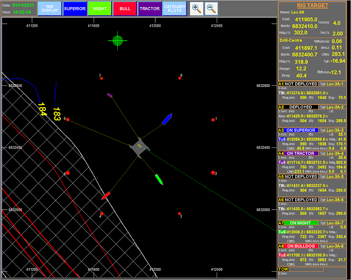Click the TOW panel label

tap(284, 269)
